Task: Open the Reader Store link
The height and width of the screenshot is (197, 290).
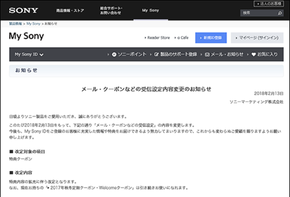Action: click(158, 38)
